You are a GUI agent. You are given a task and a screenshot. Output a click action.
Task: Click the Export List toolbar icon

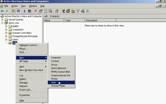pyautogui.click(x=50, y=11)
